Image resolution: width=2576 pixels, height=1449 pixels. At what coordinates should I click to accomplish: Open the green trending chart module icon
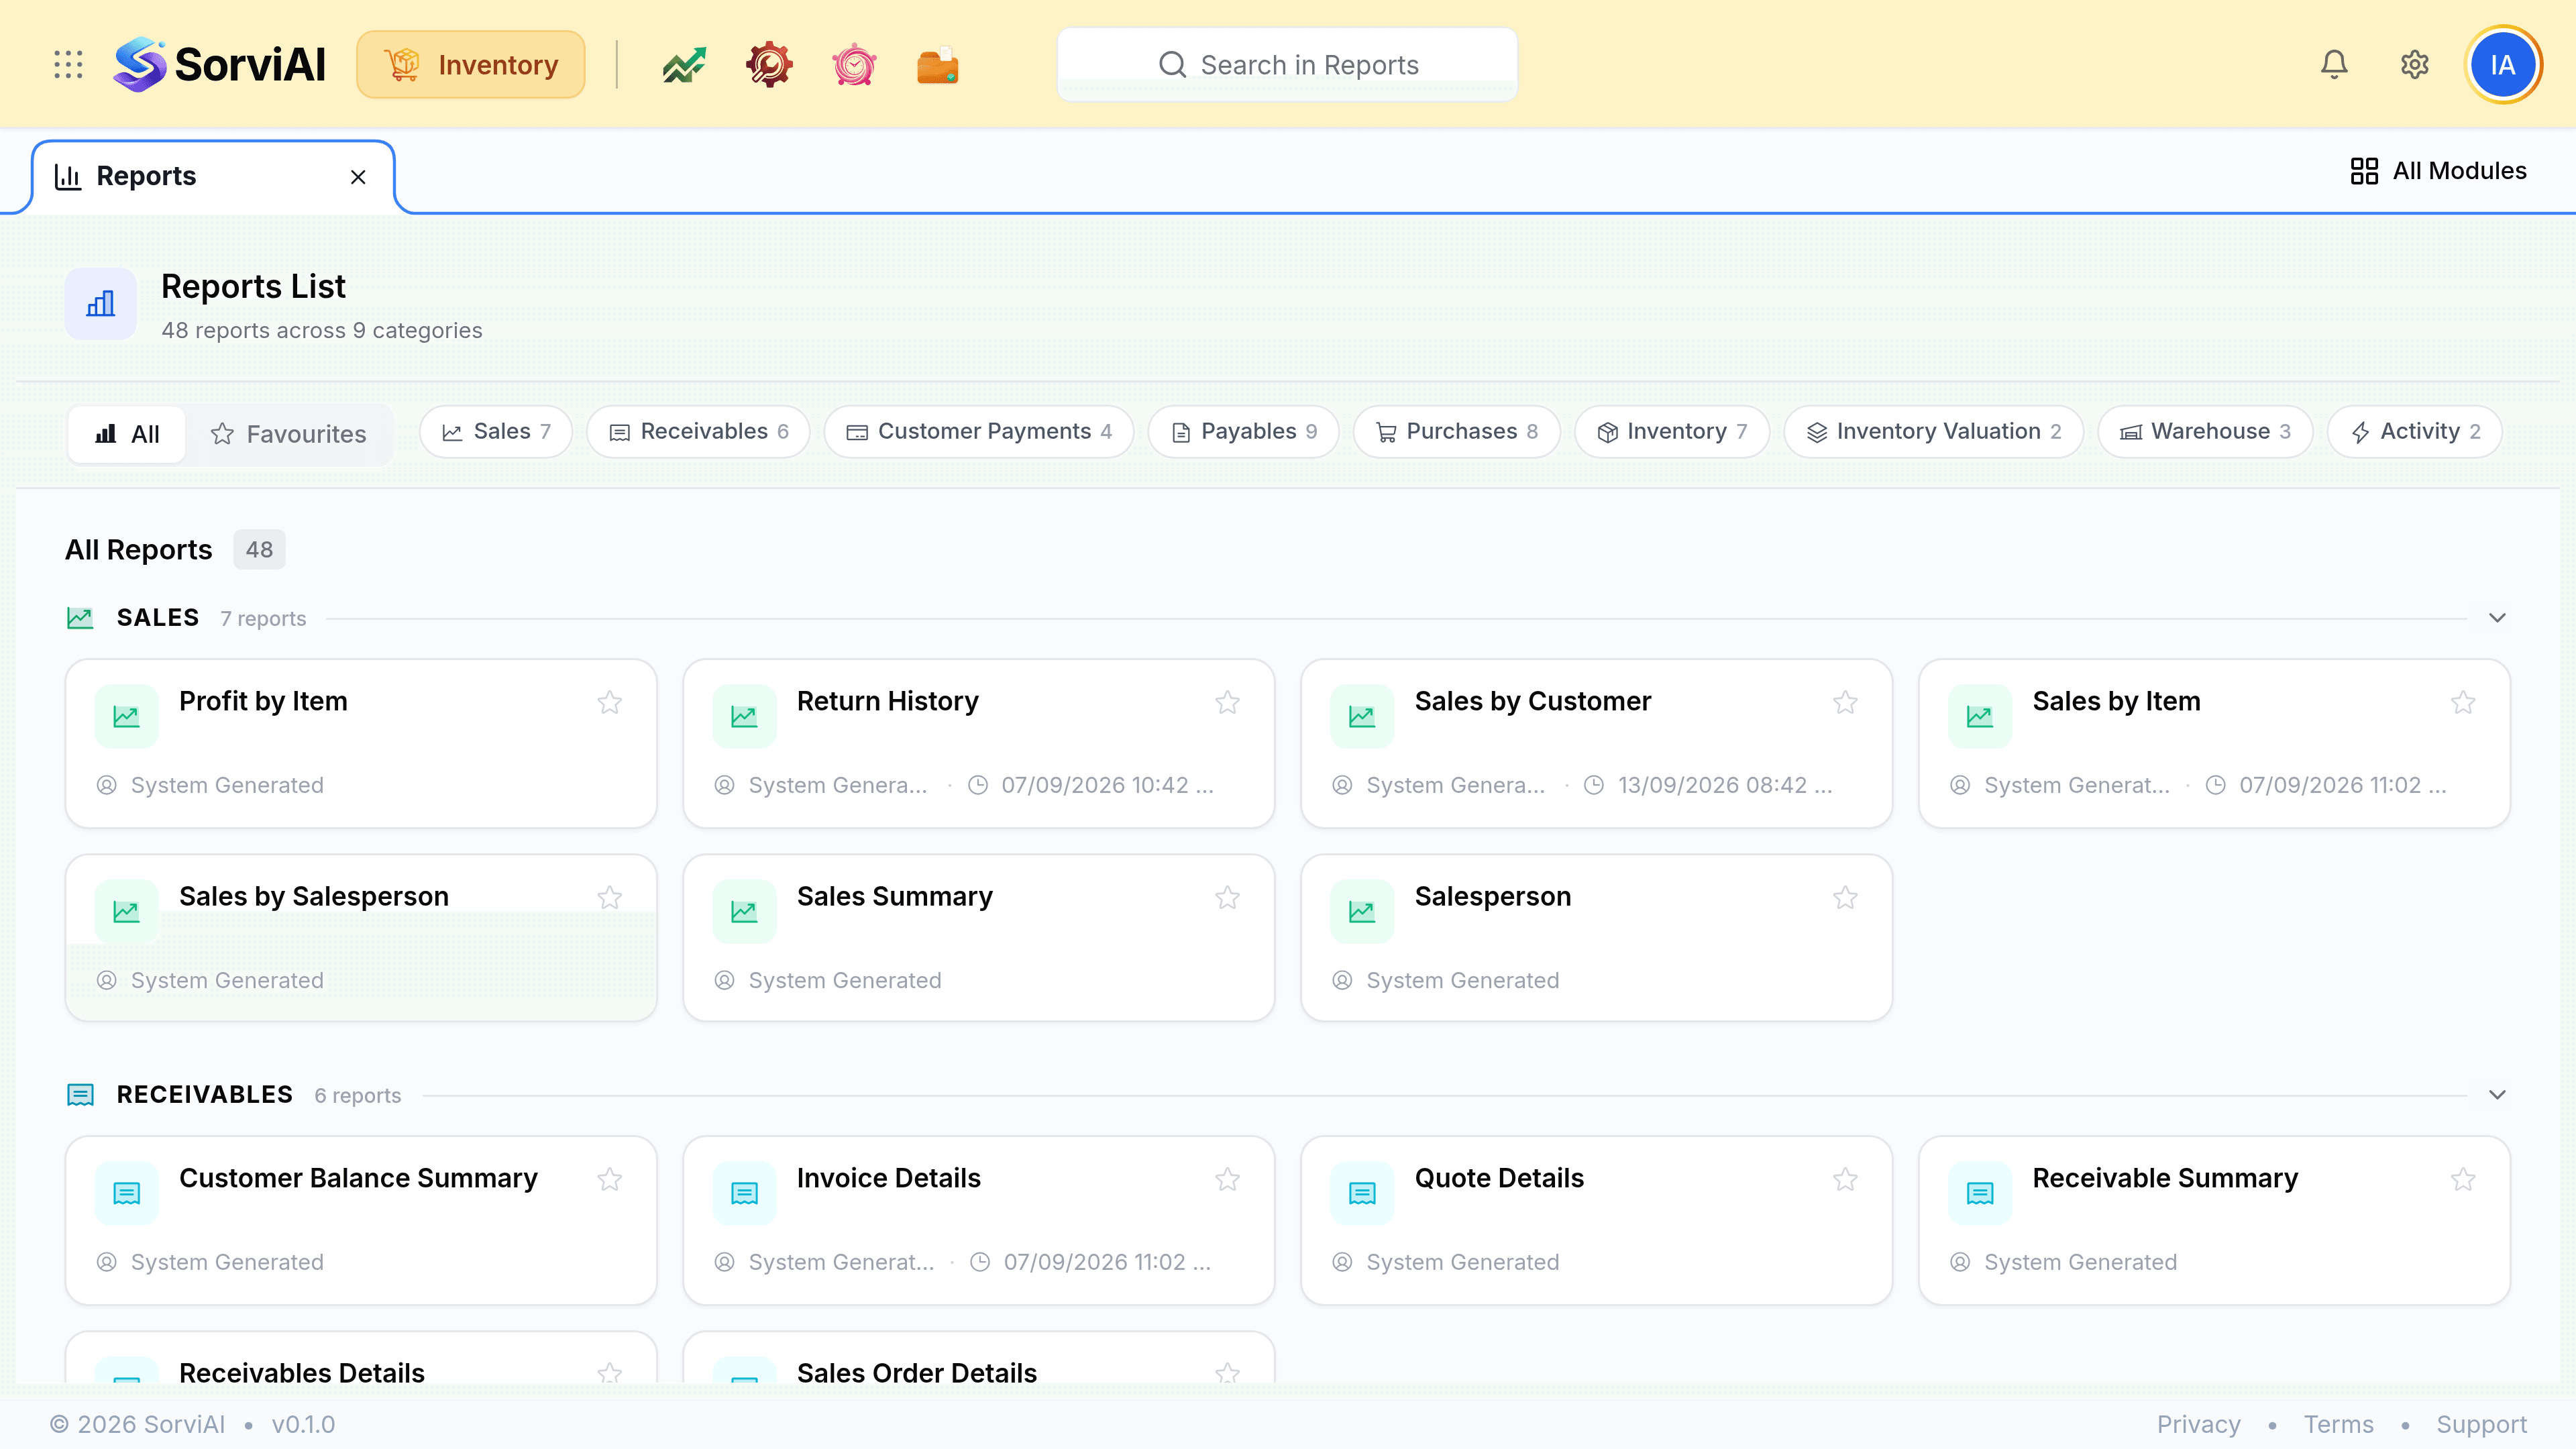684,65
